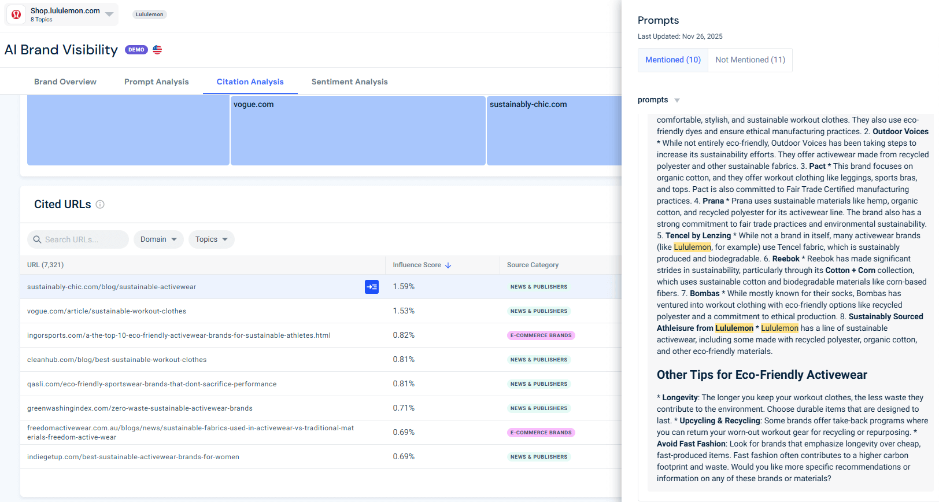Viewport: 939px width, 502px height.
Task: Select the Mentioned (10) tab
Action: [673, 60]
